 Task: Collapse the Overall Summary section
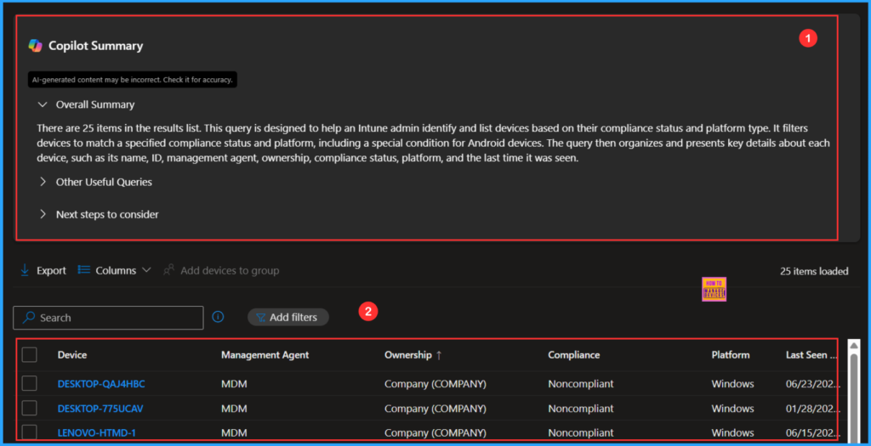[43, 104]
